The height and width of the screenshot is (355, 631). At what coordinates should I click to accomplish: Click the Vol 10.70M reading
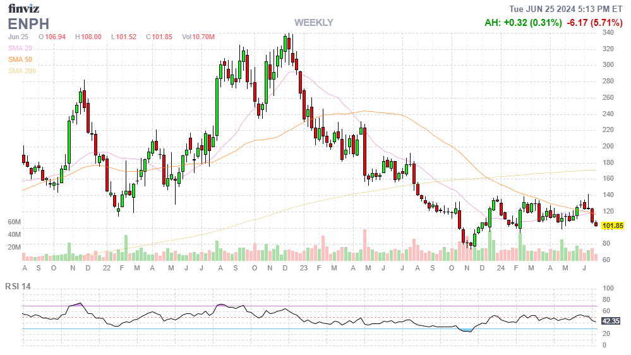point(200,37)
